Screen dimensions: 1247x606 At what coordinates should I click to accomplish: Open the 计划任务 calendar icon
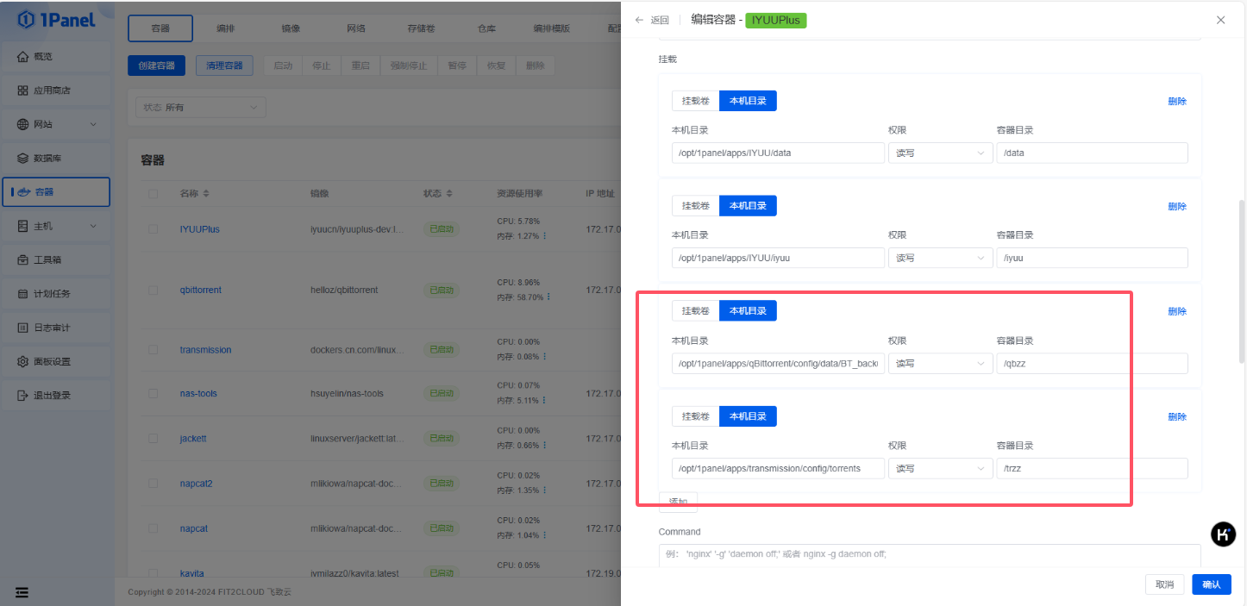pos(23,294)
